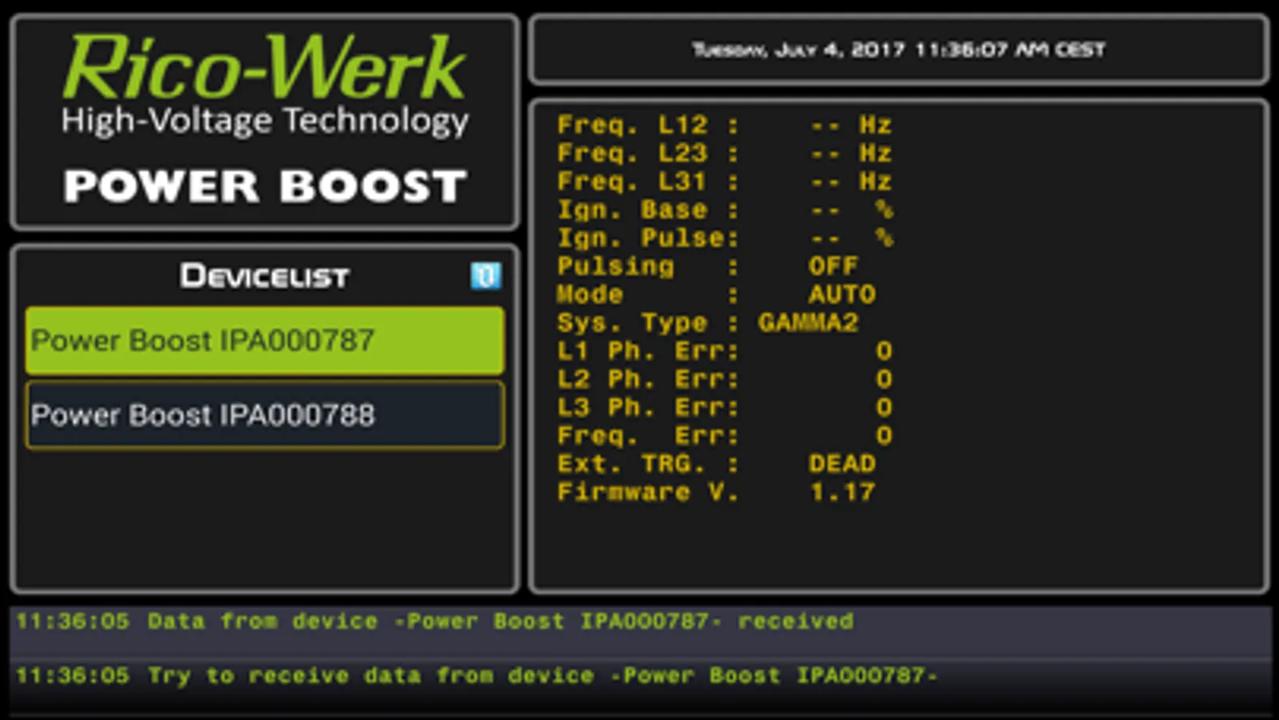Click the date and time display
The image size is (1279, 720).
(898, 50)
